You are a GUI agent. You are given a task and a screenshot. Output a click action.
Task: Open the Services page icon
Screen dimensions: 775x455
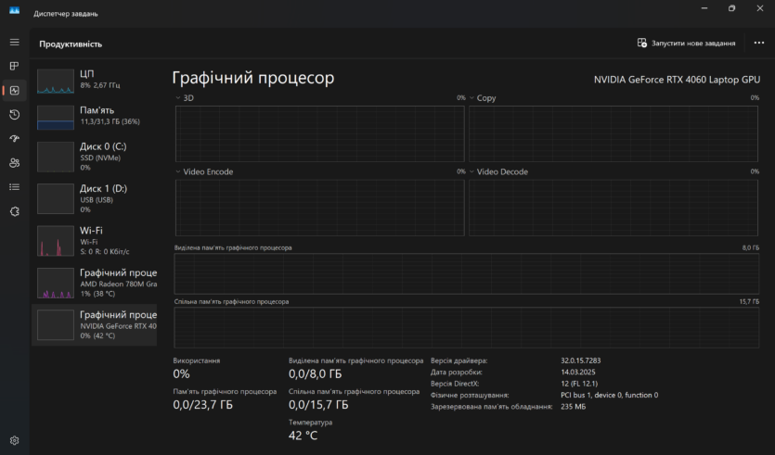14,211
